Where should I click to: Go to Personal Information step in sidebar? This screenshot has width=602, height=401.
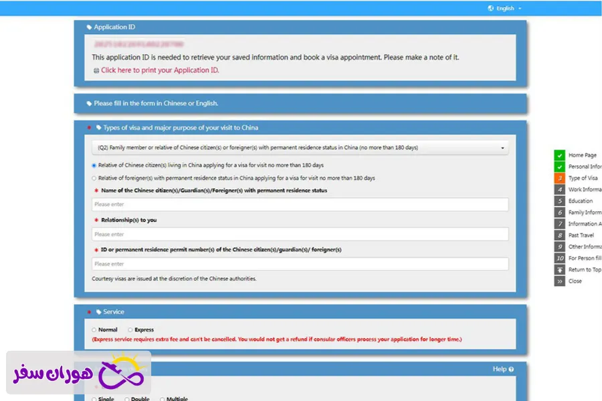tap(584, 166)
